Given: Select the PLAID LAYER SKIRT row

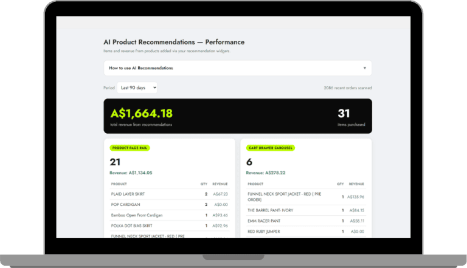Looking at the screenshot, I should point(170,194).
